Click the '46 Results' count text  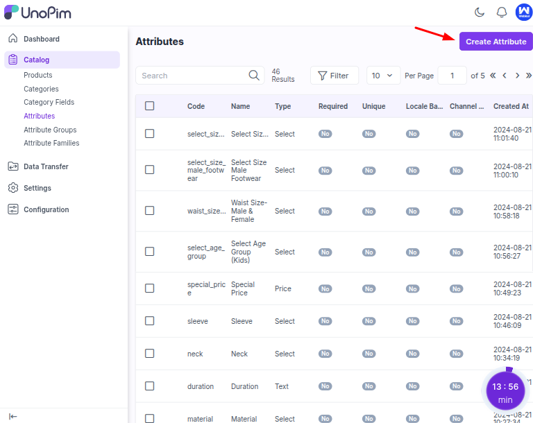point(283,76)
